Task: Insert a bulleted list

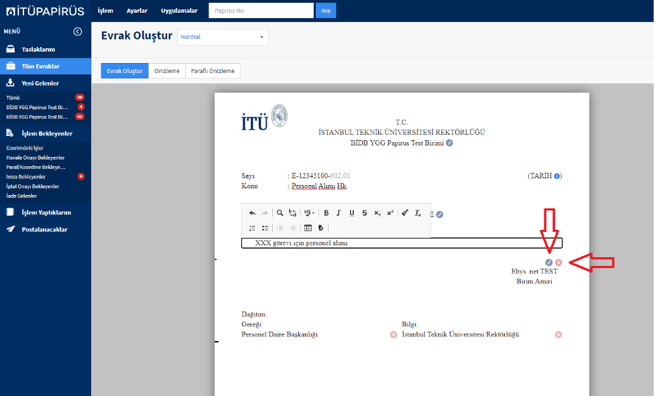Action: pos(265,228)
